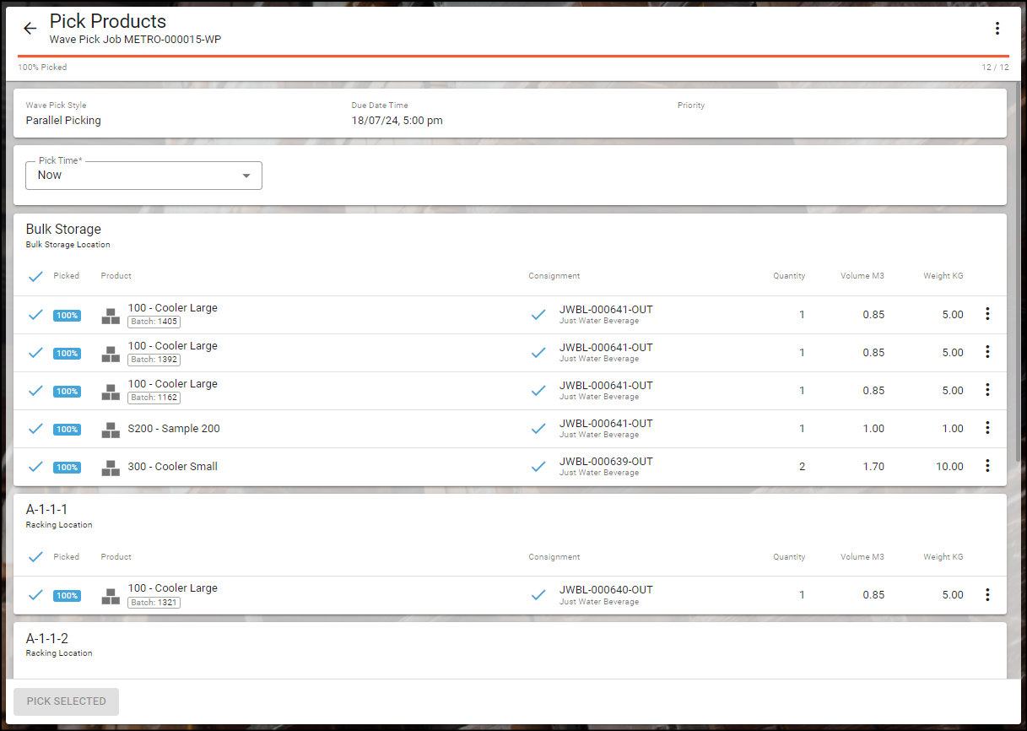The width and height of the screenshot is (1027, 731).
Task: Click product boxes icon for Batch 1321 row
Action: point(111,596)
